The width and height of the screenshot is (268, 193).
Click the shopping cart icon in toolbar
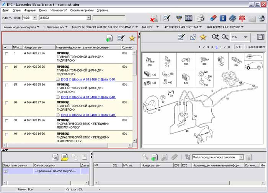(179, 18)
